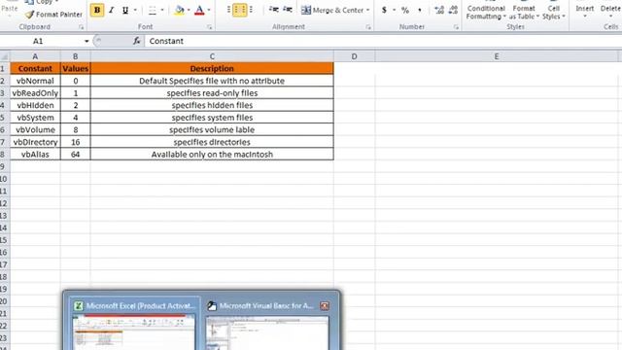The image size is (622, 350).
Task: Align text left
Action: click(x=229, y=10)
